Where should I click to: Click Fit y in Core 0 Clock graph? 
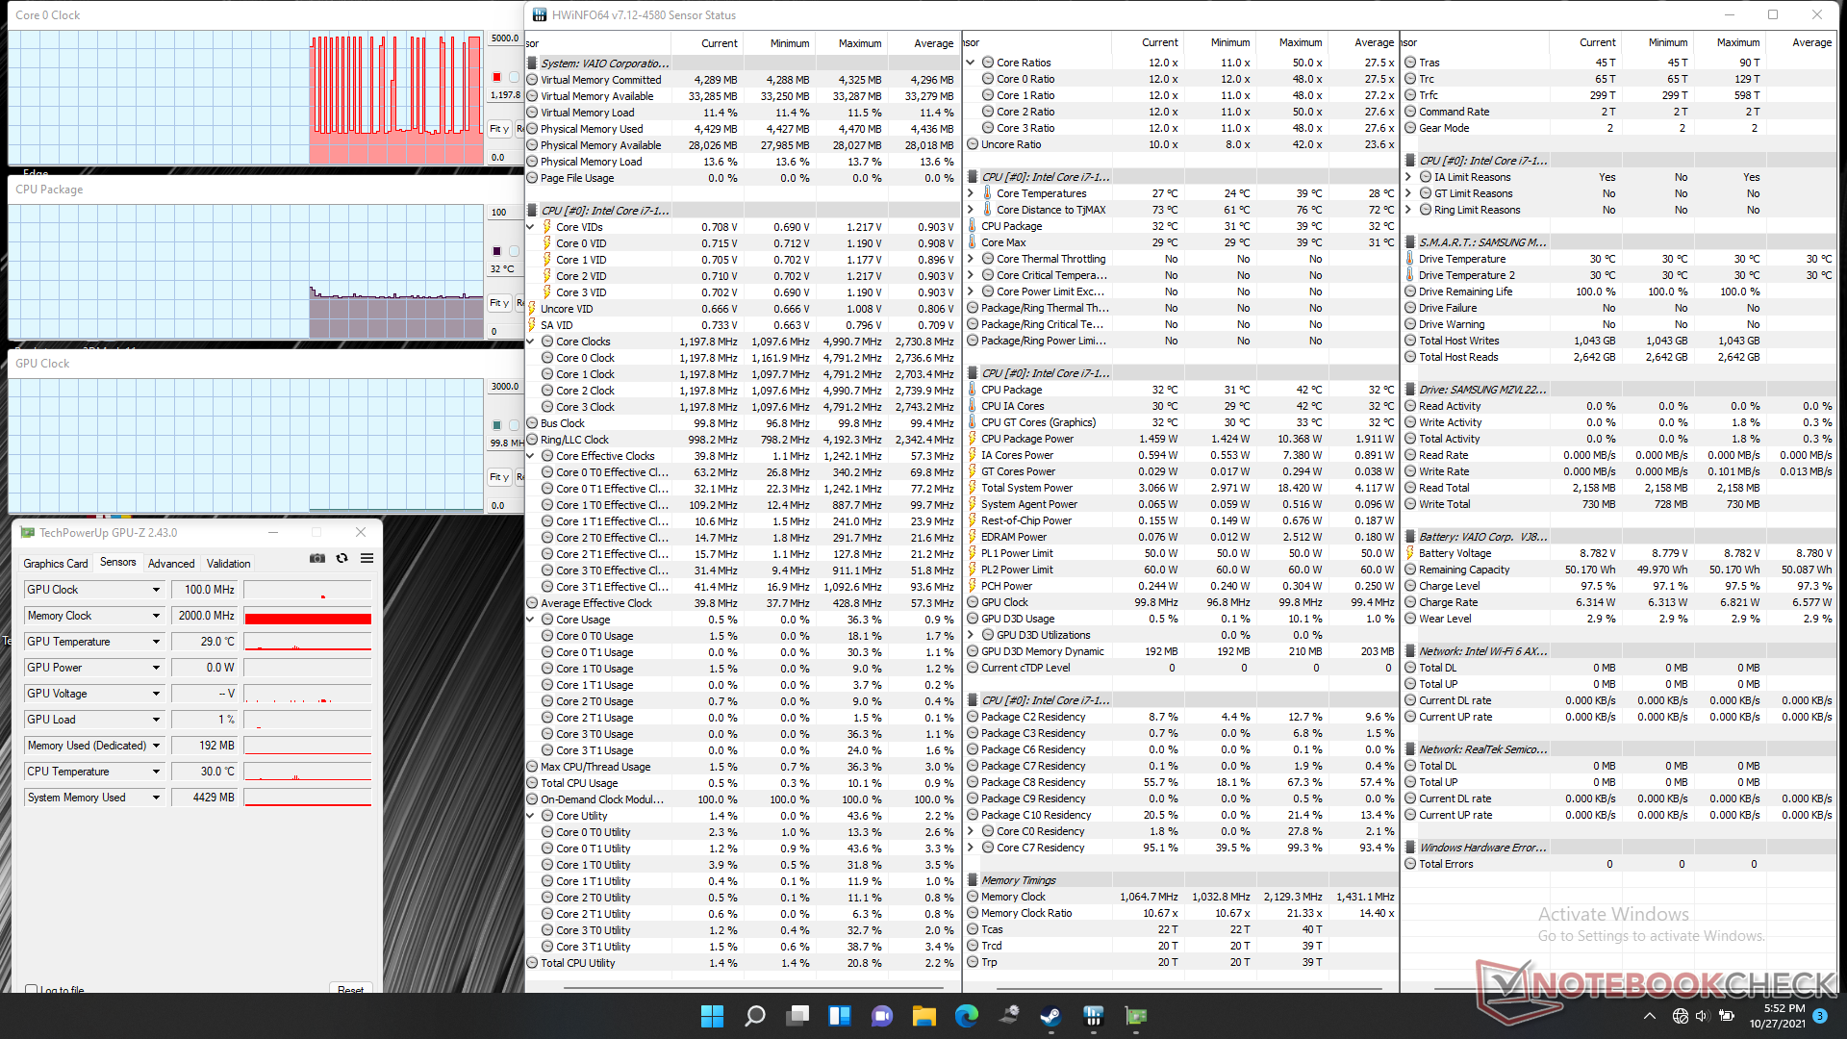click(x=499, y=129)
